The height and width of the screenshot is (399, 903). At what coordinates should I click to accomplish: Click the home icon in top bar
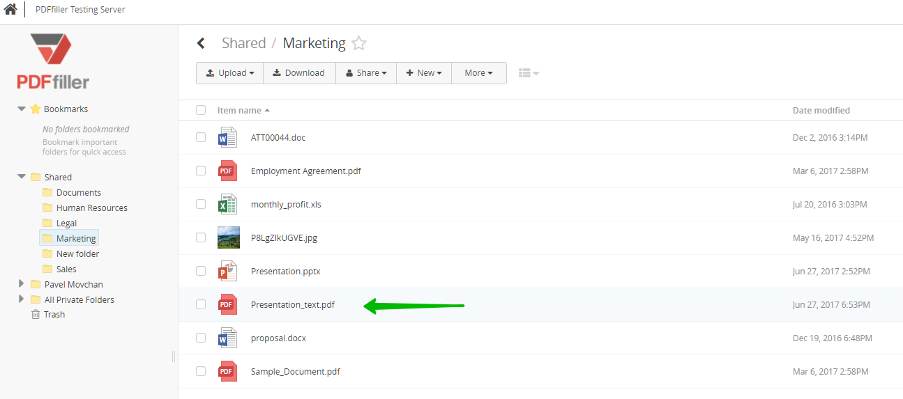point(10,10)
